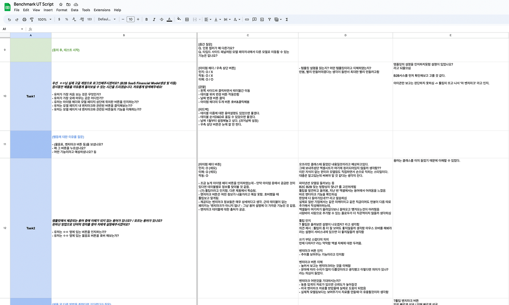This screenshot has height=305, width=509.
Task: Activate the paint format tool
Action: pos(32,19)
